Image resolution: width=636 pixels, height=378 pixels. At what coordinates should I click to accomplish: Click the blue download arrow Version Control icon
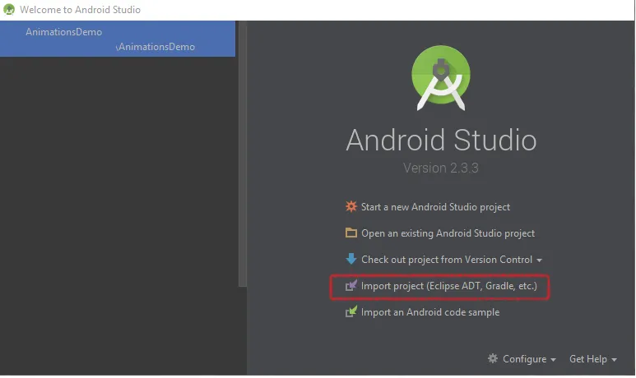(x=350, y=259)
